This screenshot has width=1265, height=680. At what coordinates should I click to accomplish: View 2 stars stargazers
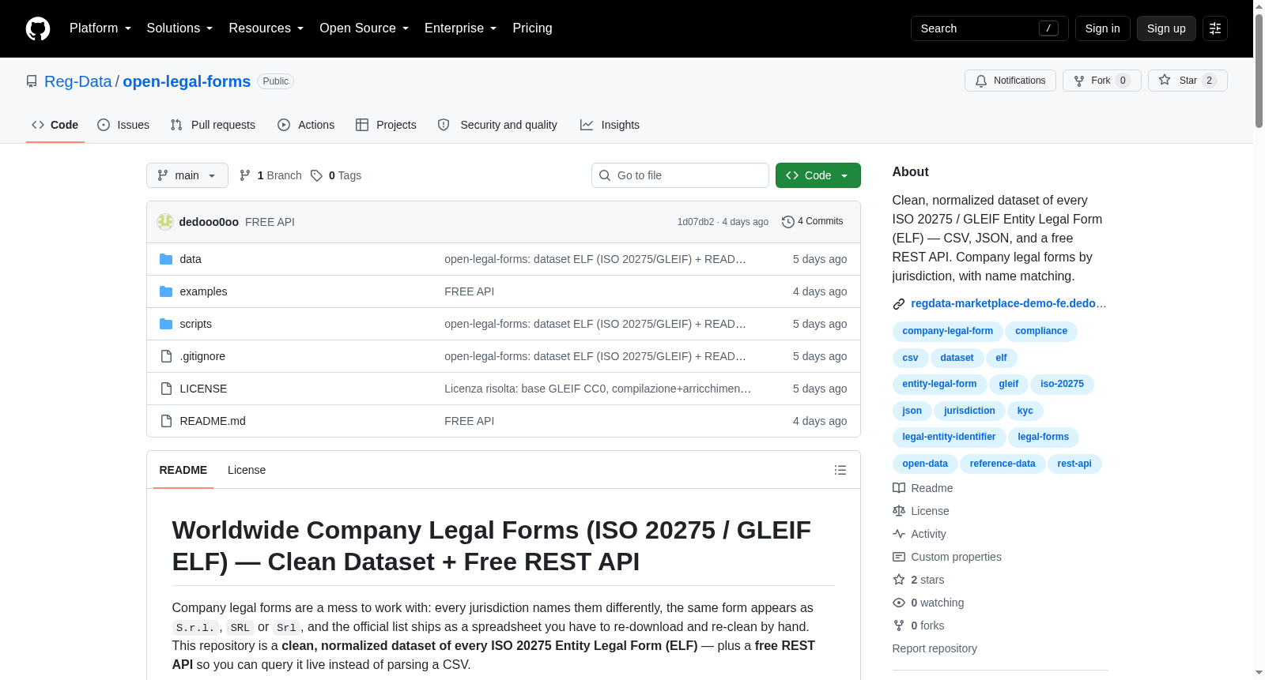(x=919, y=580)
